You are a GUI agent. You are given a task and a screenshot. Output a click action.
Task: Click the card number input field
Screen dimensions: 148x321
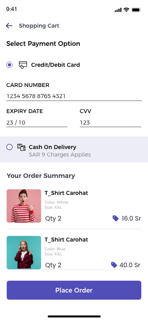74,96
